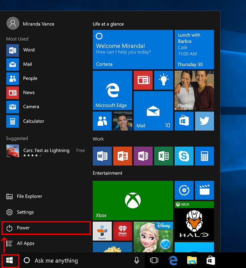
Task: Open the Store from the taskbar
Action: [211, 261]
